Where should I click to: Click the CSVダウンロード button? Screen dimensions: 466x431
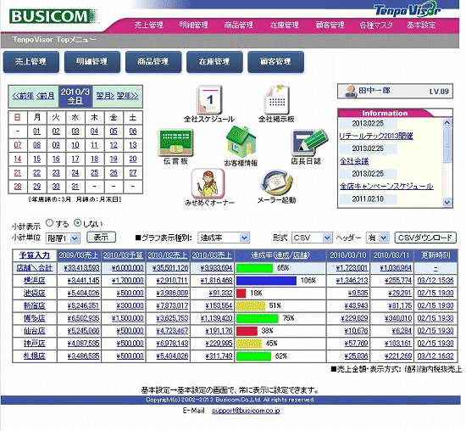click(x=425, y=238)
